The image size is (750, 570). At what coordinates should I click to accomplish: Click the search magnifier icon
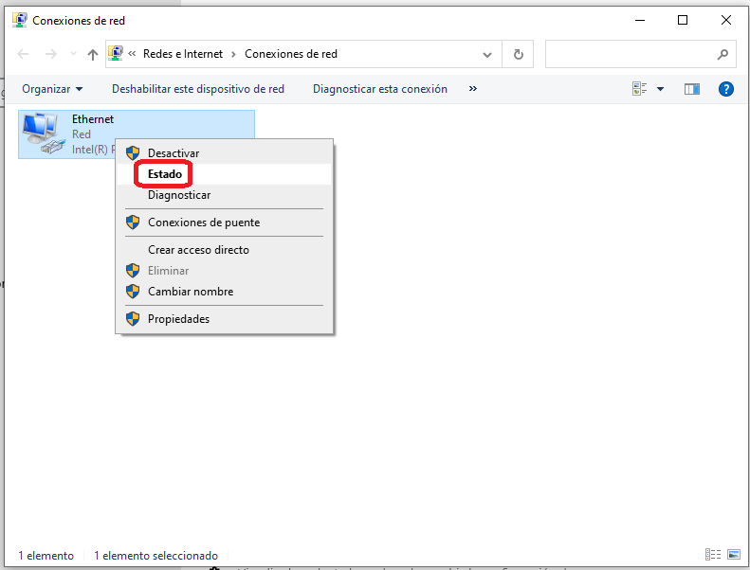click(x=723, y=55)
